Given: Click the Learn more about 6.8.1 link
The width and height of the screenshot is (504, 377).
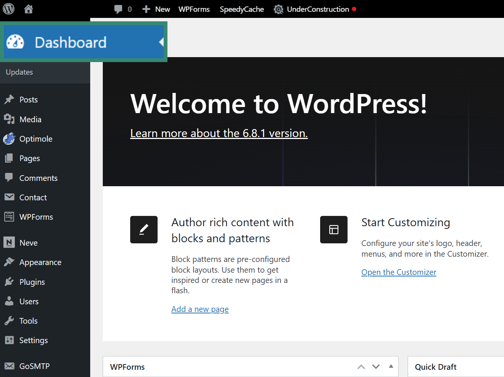Looking at the screenshot, I should coord(219,133).
